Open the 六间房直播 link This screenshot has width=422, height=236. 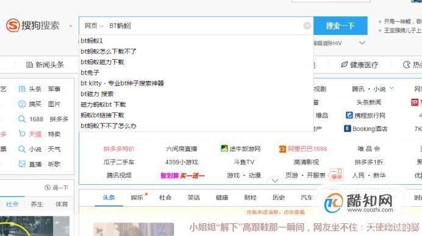click(182, 149)
